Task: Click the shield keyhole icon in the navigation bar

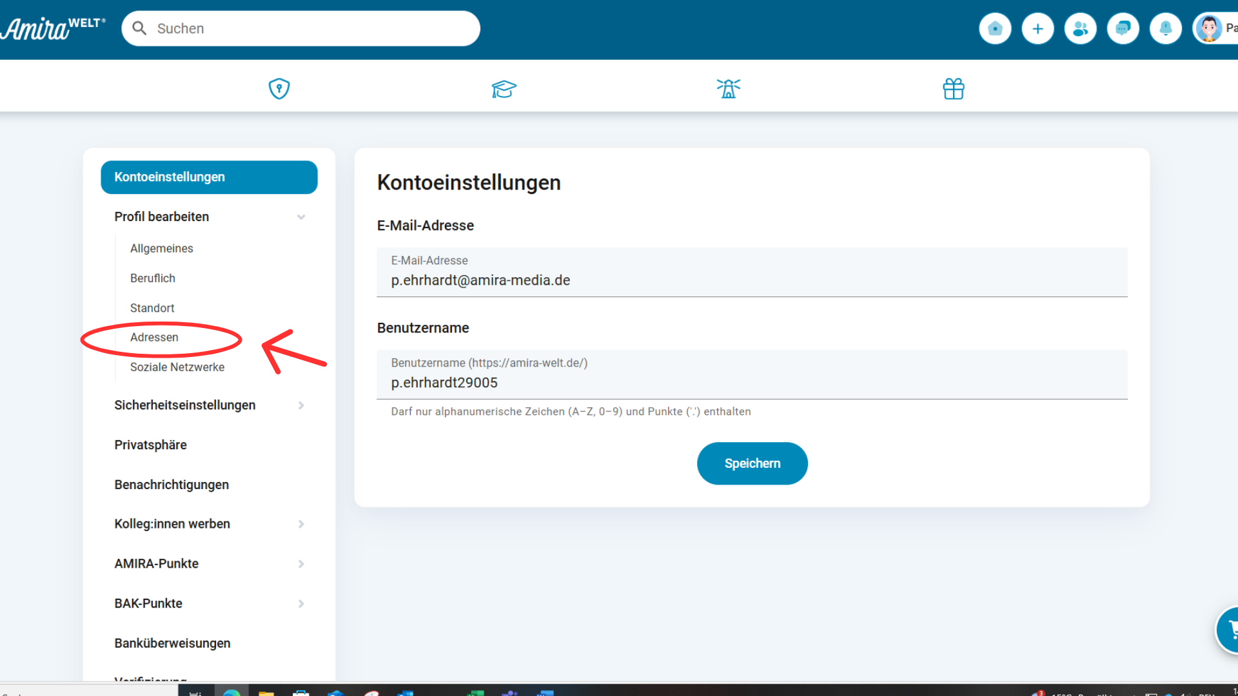Action: (x=279, y=88)
